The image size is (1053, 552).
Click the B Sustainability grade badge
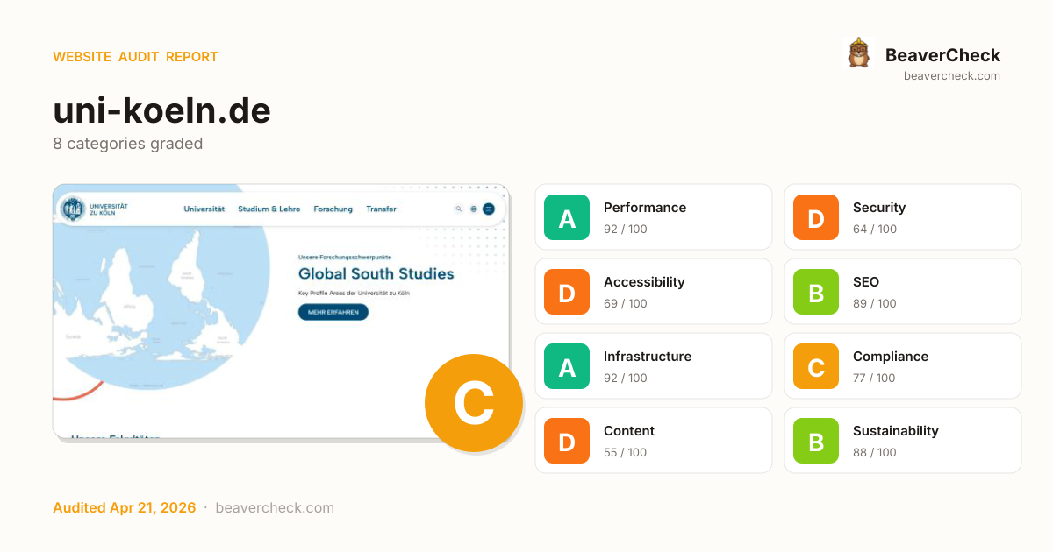pyautogui.click(x=816, y=441)
